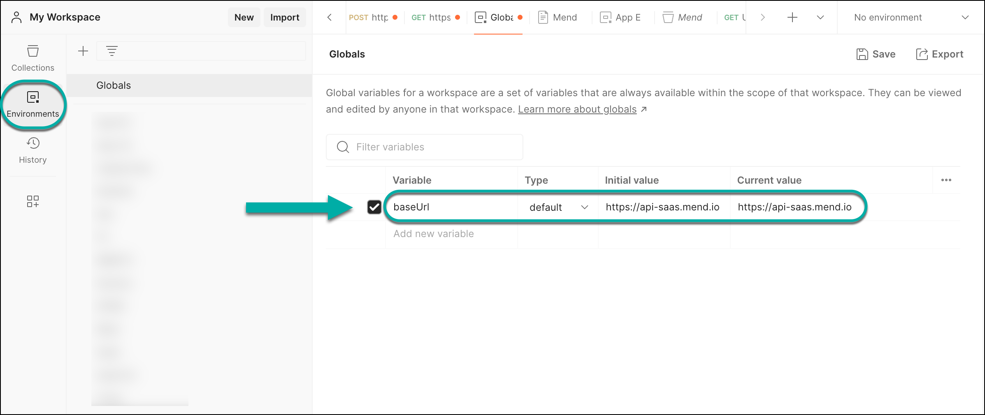
Task: Click the filter icon in sidebar search
Action: pyautogui.click(x=112, y=51)
